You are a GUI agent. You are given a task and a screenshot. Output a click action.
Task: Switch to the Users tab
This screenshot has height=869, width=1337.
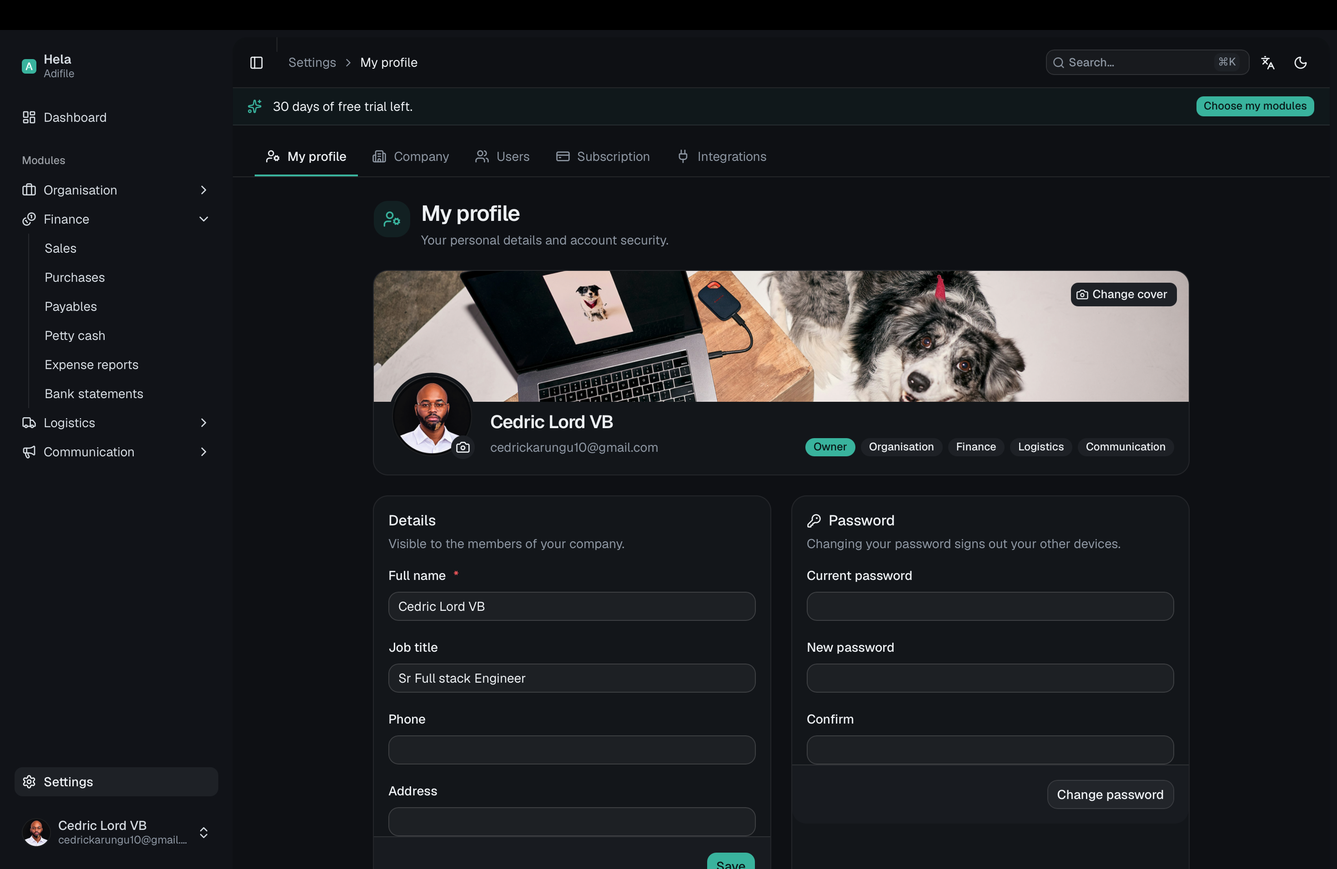[502, 157]
